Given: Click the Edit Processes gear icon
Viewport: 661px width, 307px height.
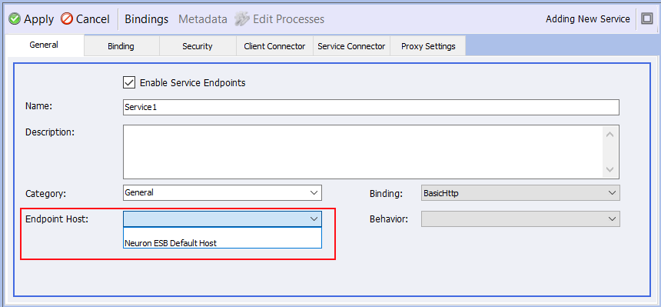Looking at the screenshot, I should pyautogui.click(x=242, y=19).
